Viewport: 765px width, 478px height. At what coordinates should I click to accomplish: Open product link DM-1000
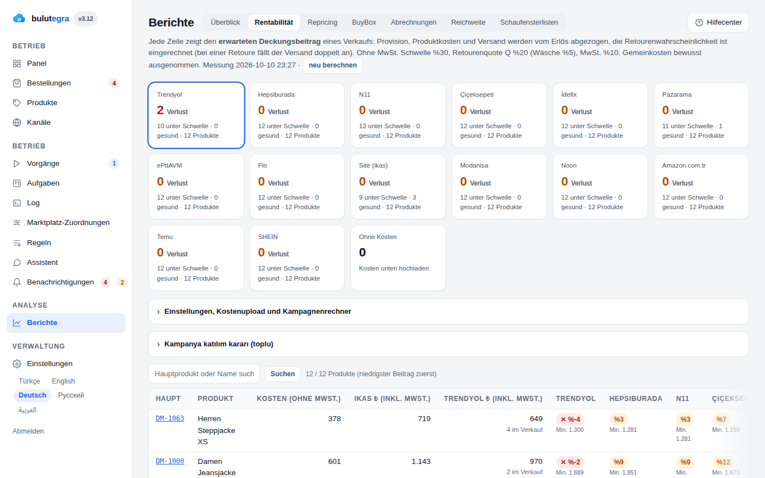pyautogui.click(x=170, y=461)
